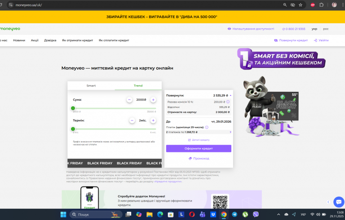
Task: Open the Кредитні продукти link
Action: 168,181
